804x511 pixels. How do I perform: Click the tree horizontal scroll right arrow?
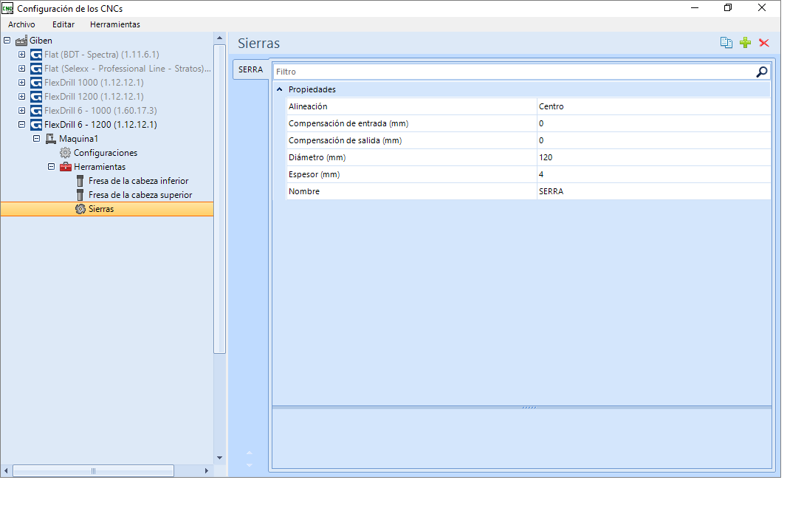[x=206, y=470]
